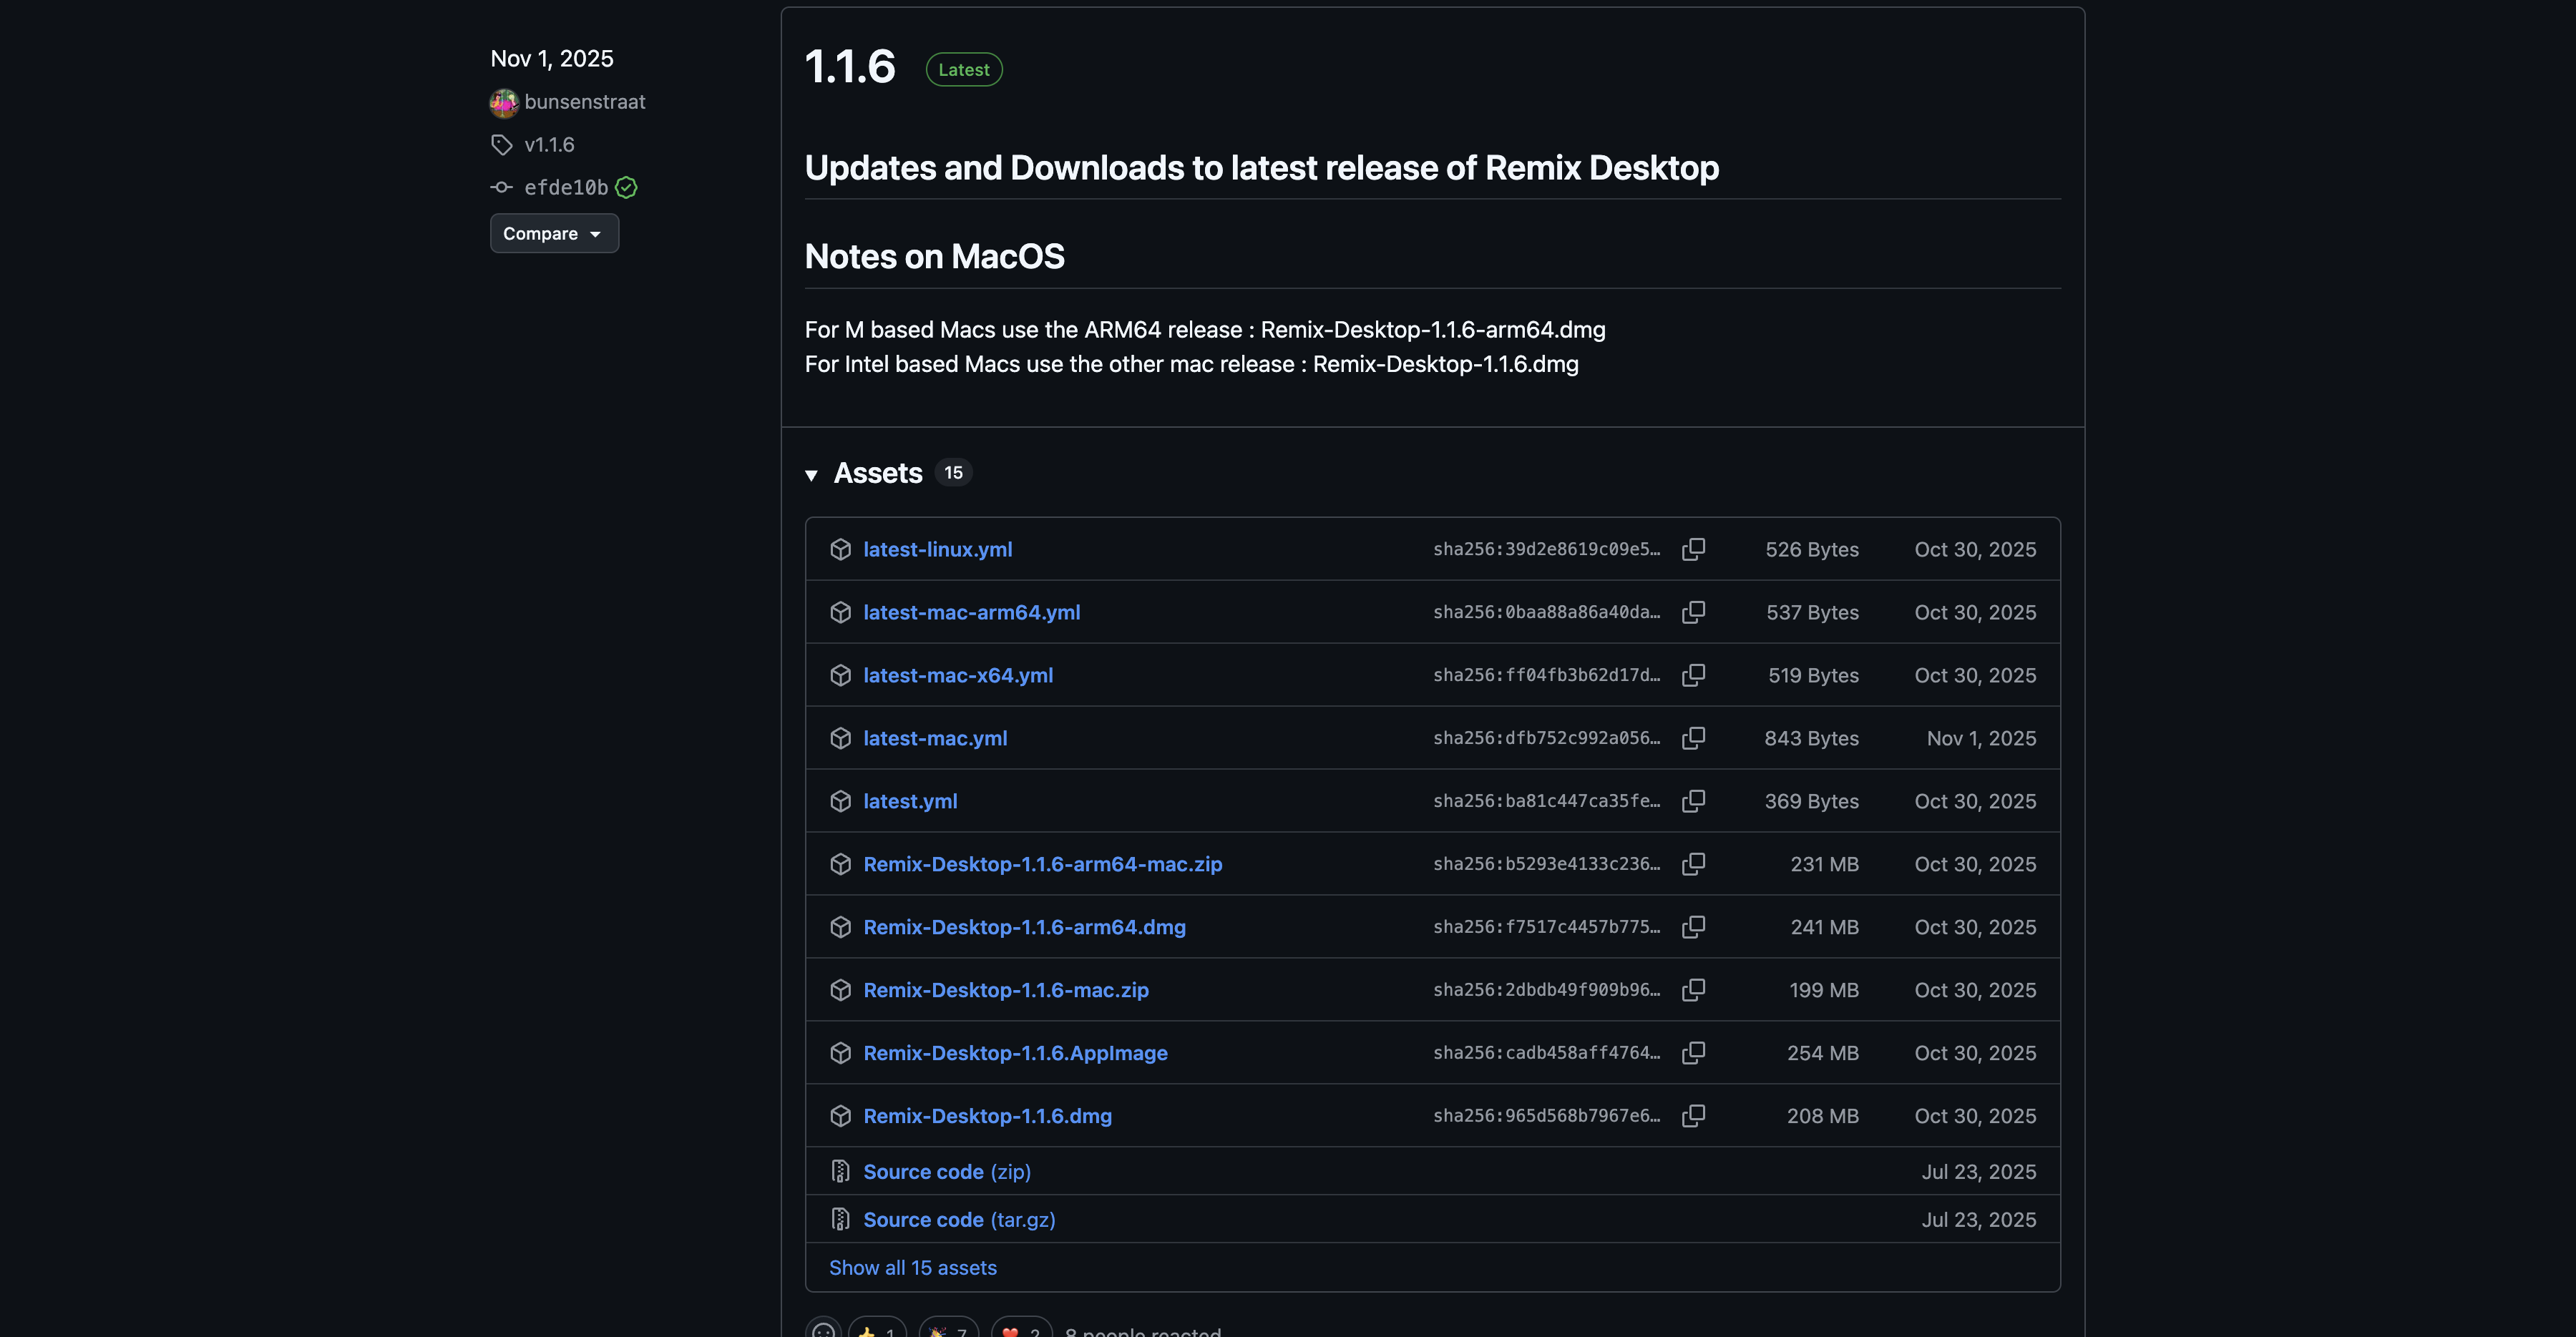Image resolution: width=2576 pixels, height=1337 pixels.
Task: Click the Assets count badge 15
Action: tap(953, 472)
